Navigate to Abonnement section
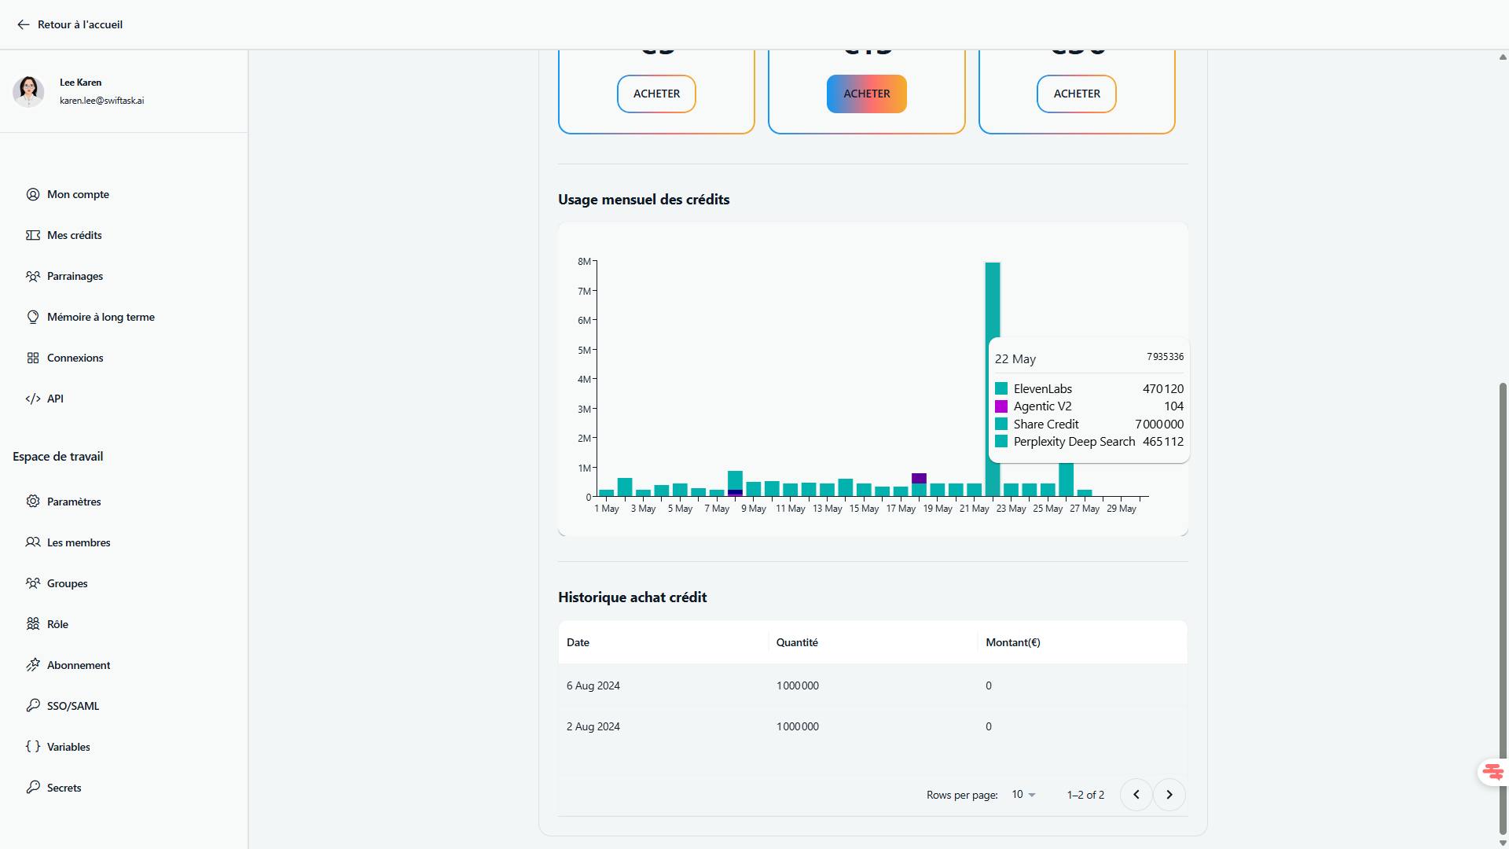Image resolution: width=1509 pixels, height=849 pixels. pos(78,665)
